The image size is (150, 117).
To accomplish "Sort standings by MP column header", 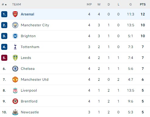I will [x=89, y=5].
